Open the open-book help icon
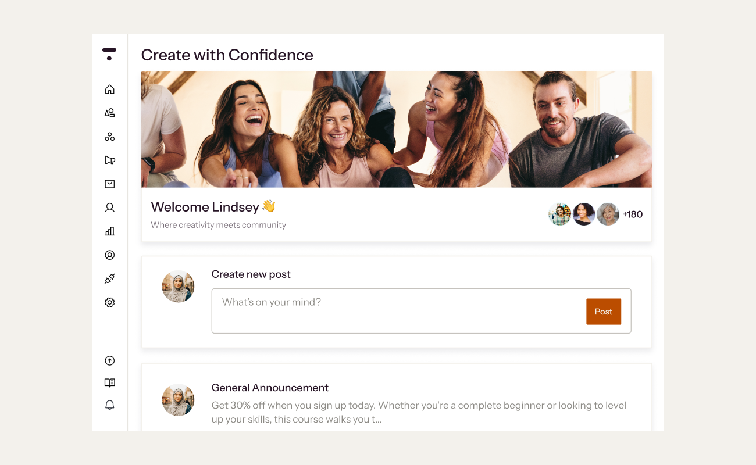This screenshot has width=756, height=465. pyautogui.click(x=109, y=383)
